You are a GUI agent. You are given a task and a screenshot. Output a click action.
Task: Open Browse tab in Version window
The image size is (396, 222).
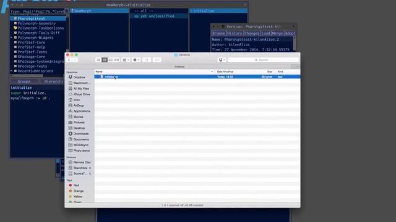[x=218, y=33]
